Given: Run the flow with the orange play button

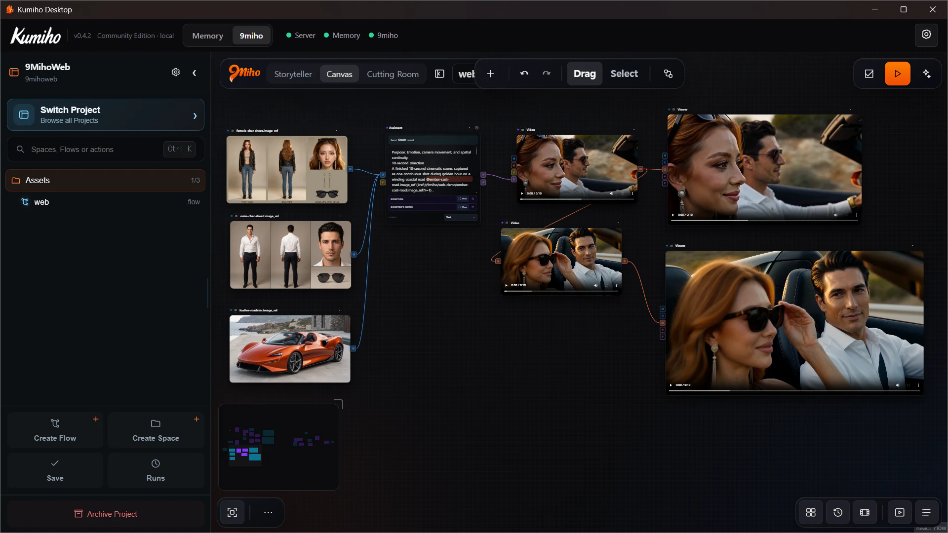Looking at the screenshot, I should pos(897,74).
